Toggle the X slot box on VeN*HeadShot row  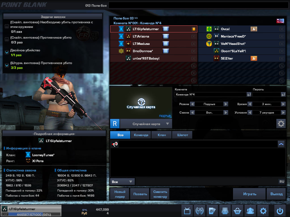click(282, 44)
